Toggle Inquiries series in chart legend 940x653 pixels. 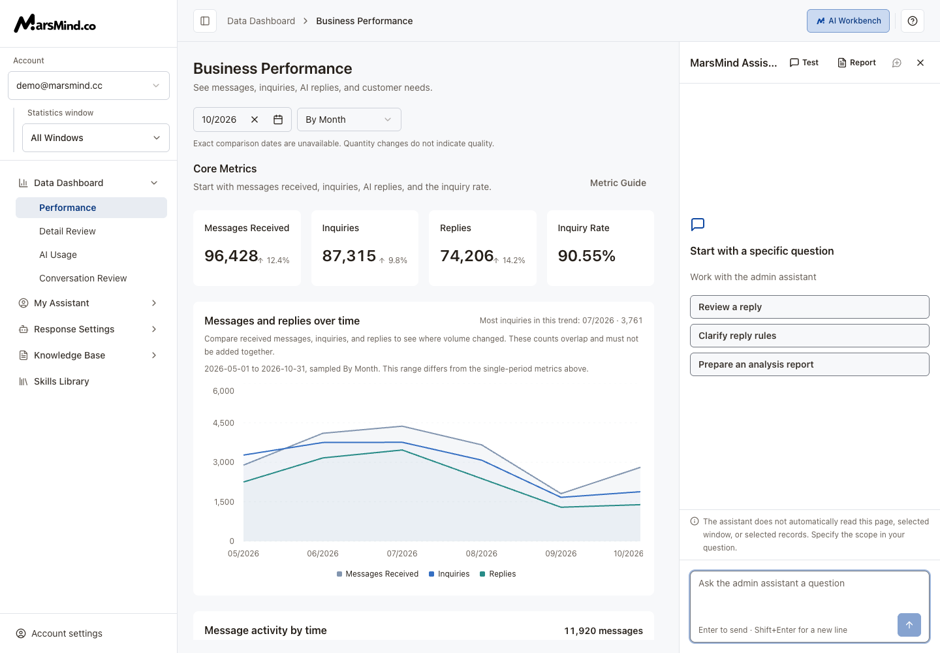pyautogui.click(x=449, y=574)
